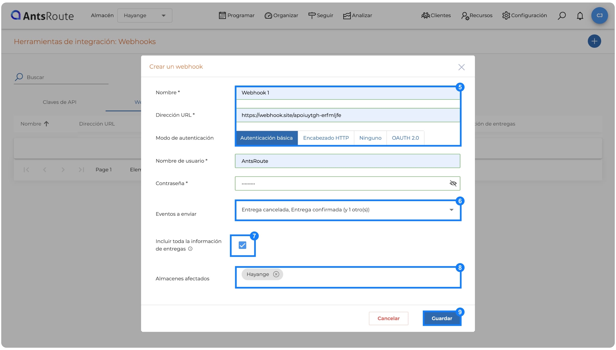Close the Crear un webhook dialog
616x350 pixels.
pos(461,67)
